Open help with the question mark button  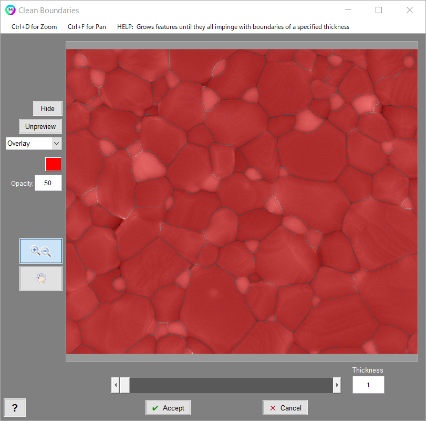click(x=15, y=407)
